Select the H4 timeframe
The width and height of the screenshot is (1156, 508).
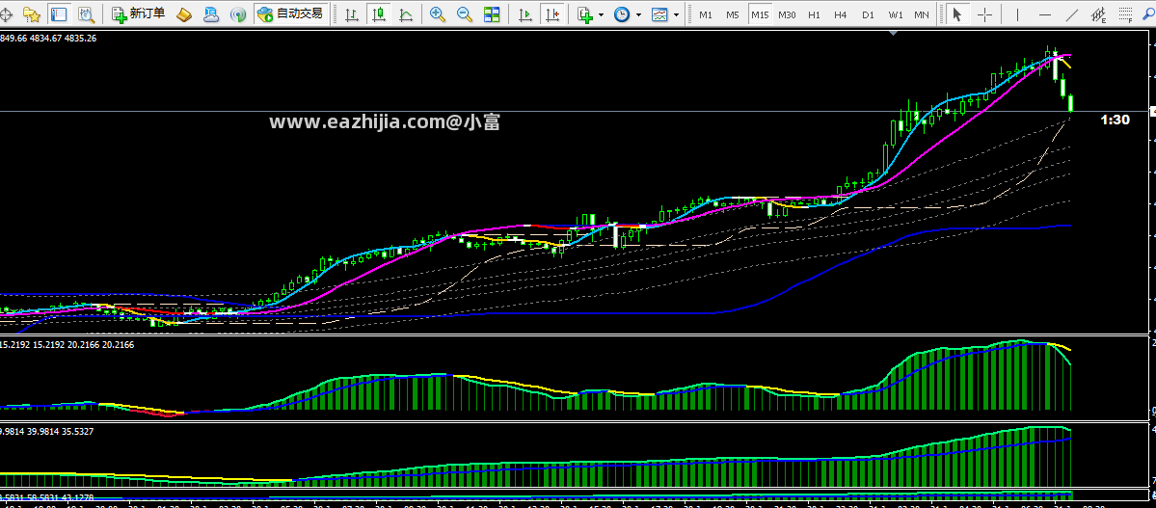pos(841,14)
